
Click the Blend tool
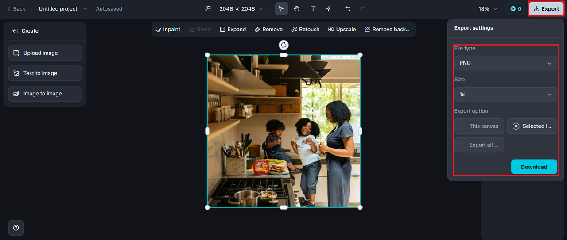click(200, 30)
